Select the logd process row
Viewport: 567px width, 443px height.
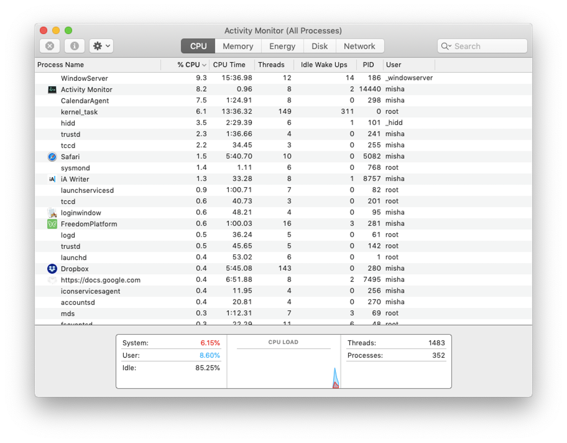(283, 235)
